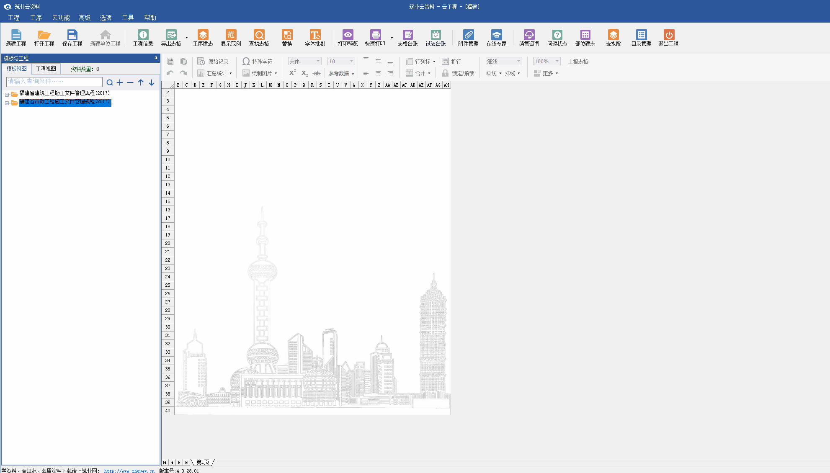830x473 pixels.
Task: Open the zhuyew.cn website link
Action: coord(129,470)
